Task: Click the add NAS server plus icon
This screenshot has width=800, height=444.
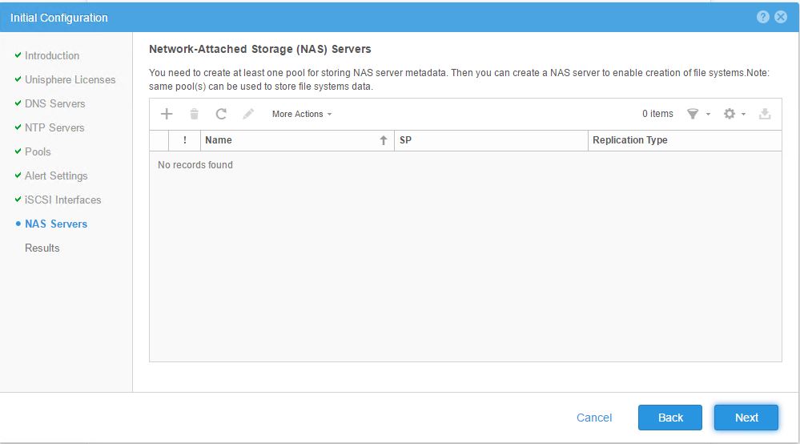Action: point(167,114)
